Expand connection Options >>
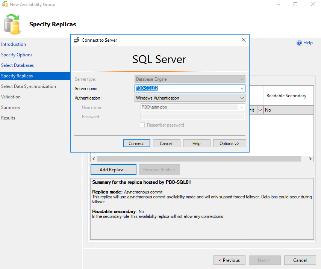This screenshot has height=269, width=321. pos(230,144)
